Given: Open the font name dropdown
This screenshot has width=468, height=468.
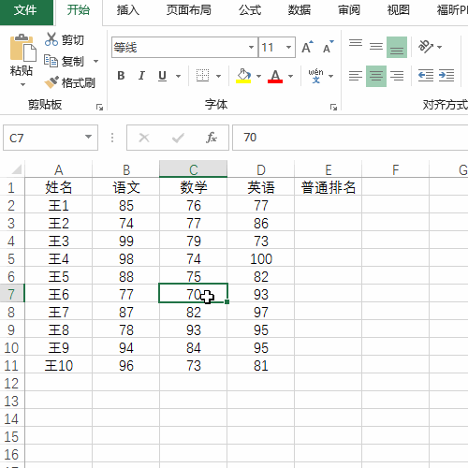Looking at the screenshot, I should [251, 48].
